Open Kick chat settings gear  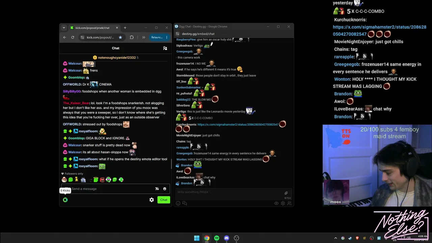(x=152, y=200)
